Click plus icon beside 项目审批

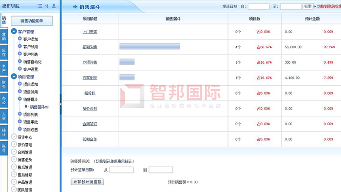pos(19,121)
